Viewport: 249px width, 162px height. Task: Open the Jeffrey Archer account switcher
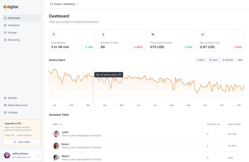point(38,155)
